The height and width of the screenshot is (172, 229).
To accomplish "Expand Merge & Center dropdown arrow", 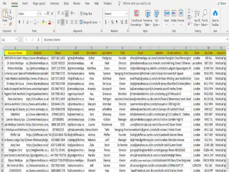I will pos(100,22).
